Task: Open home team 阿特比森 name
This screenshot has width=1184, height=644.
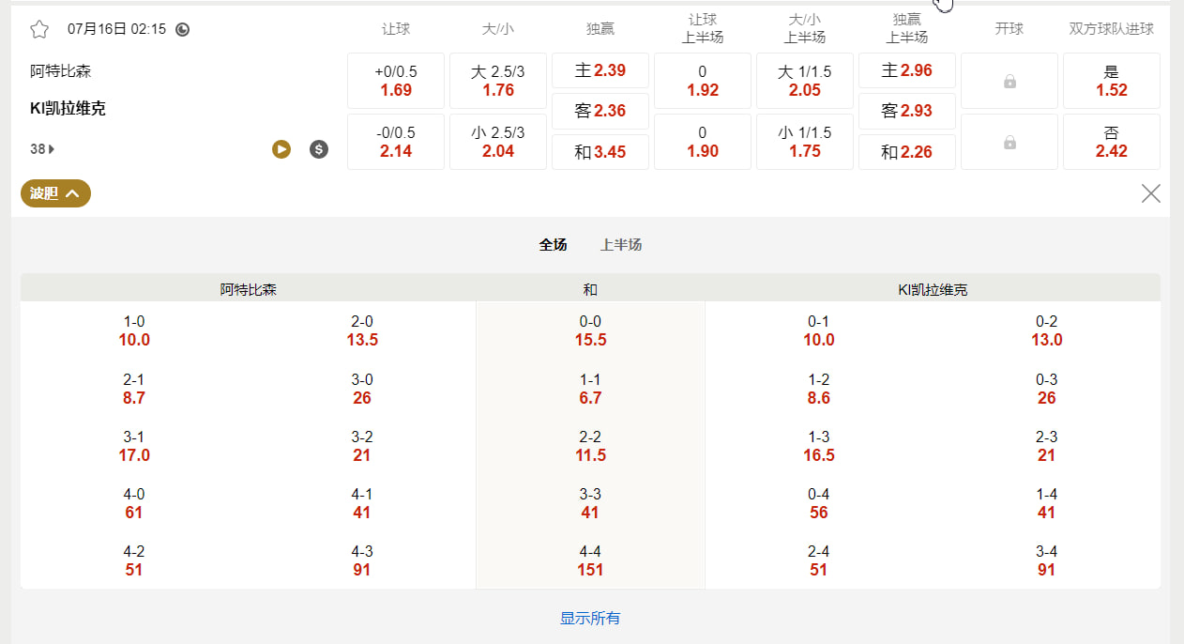Action: click(60, 71)
